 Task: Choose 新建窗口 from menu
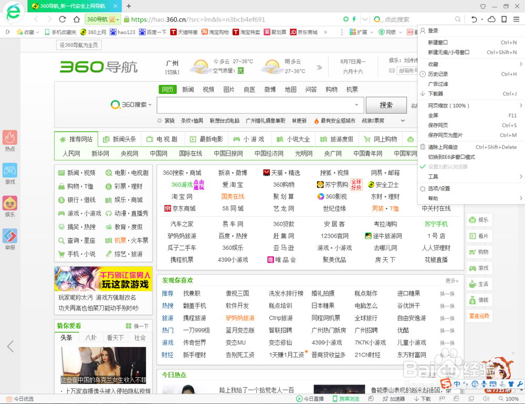(x=471, y=42)
